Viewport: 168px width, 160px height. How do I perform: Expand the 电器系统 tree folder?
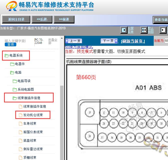point(16,55)
